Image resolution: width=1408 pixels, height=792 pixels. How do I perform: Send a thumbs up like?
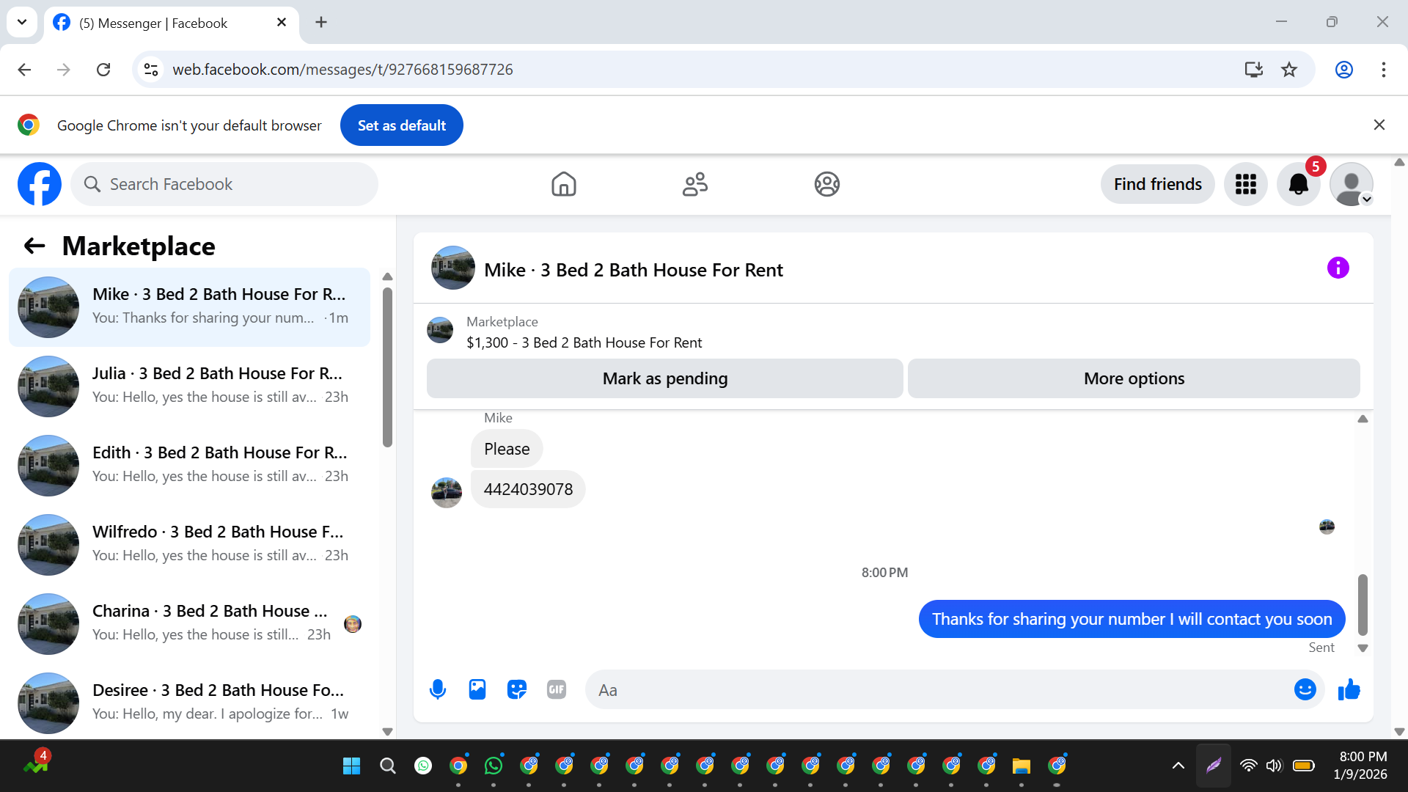click(x=1349, y=689)
